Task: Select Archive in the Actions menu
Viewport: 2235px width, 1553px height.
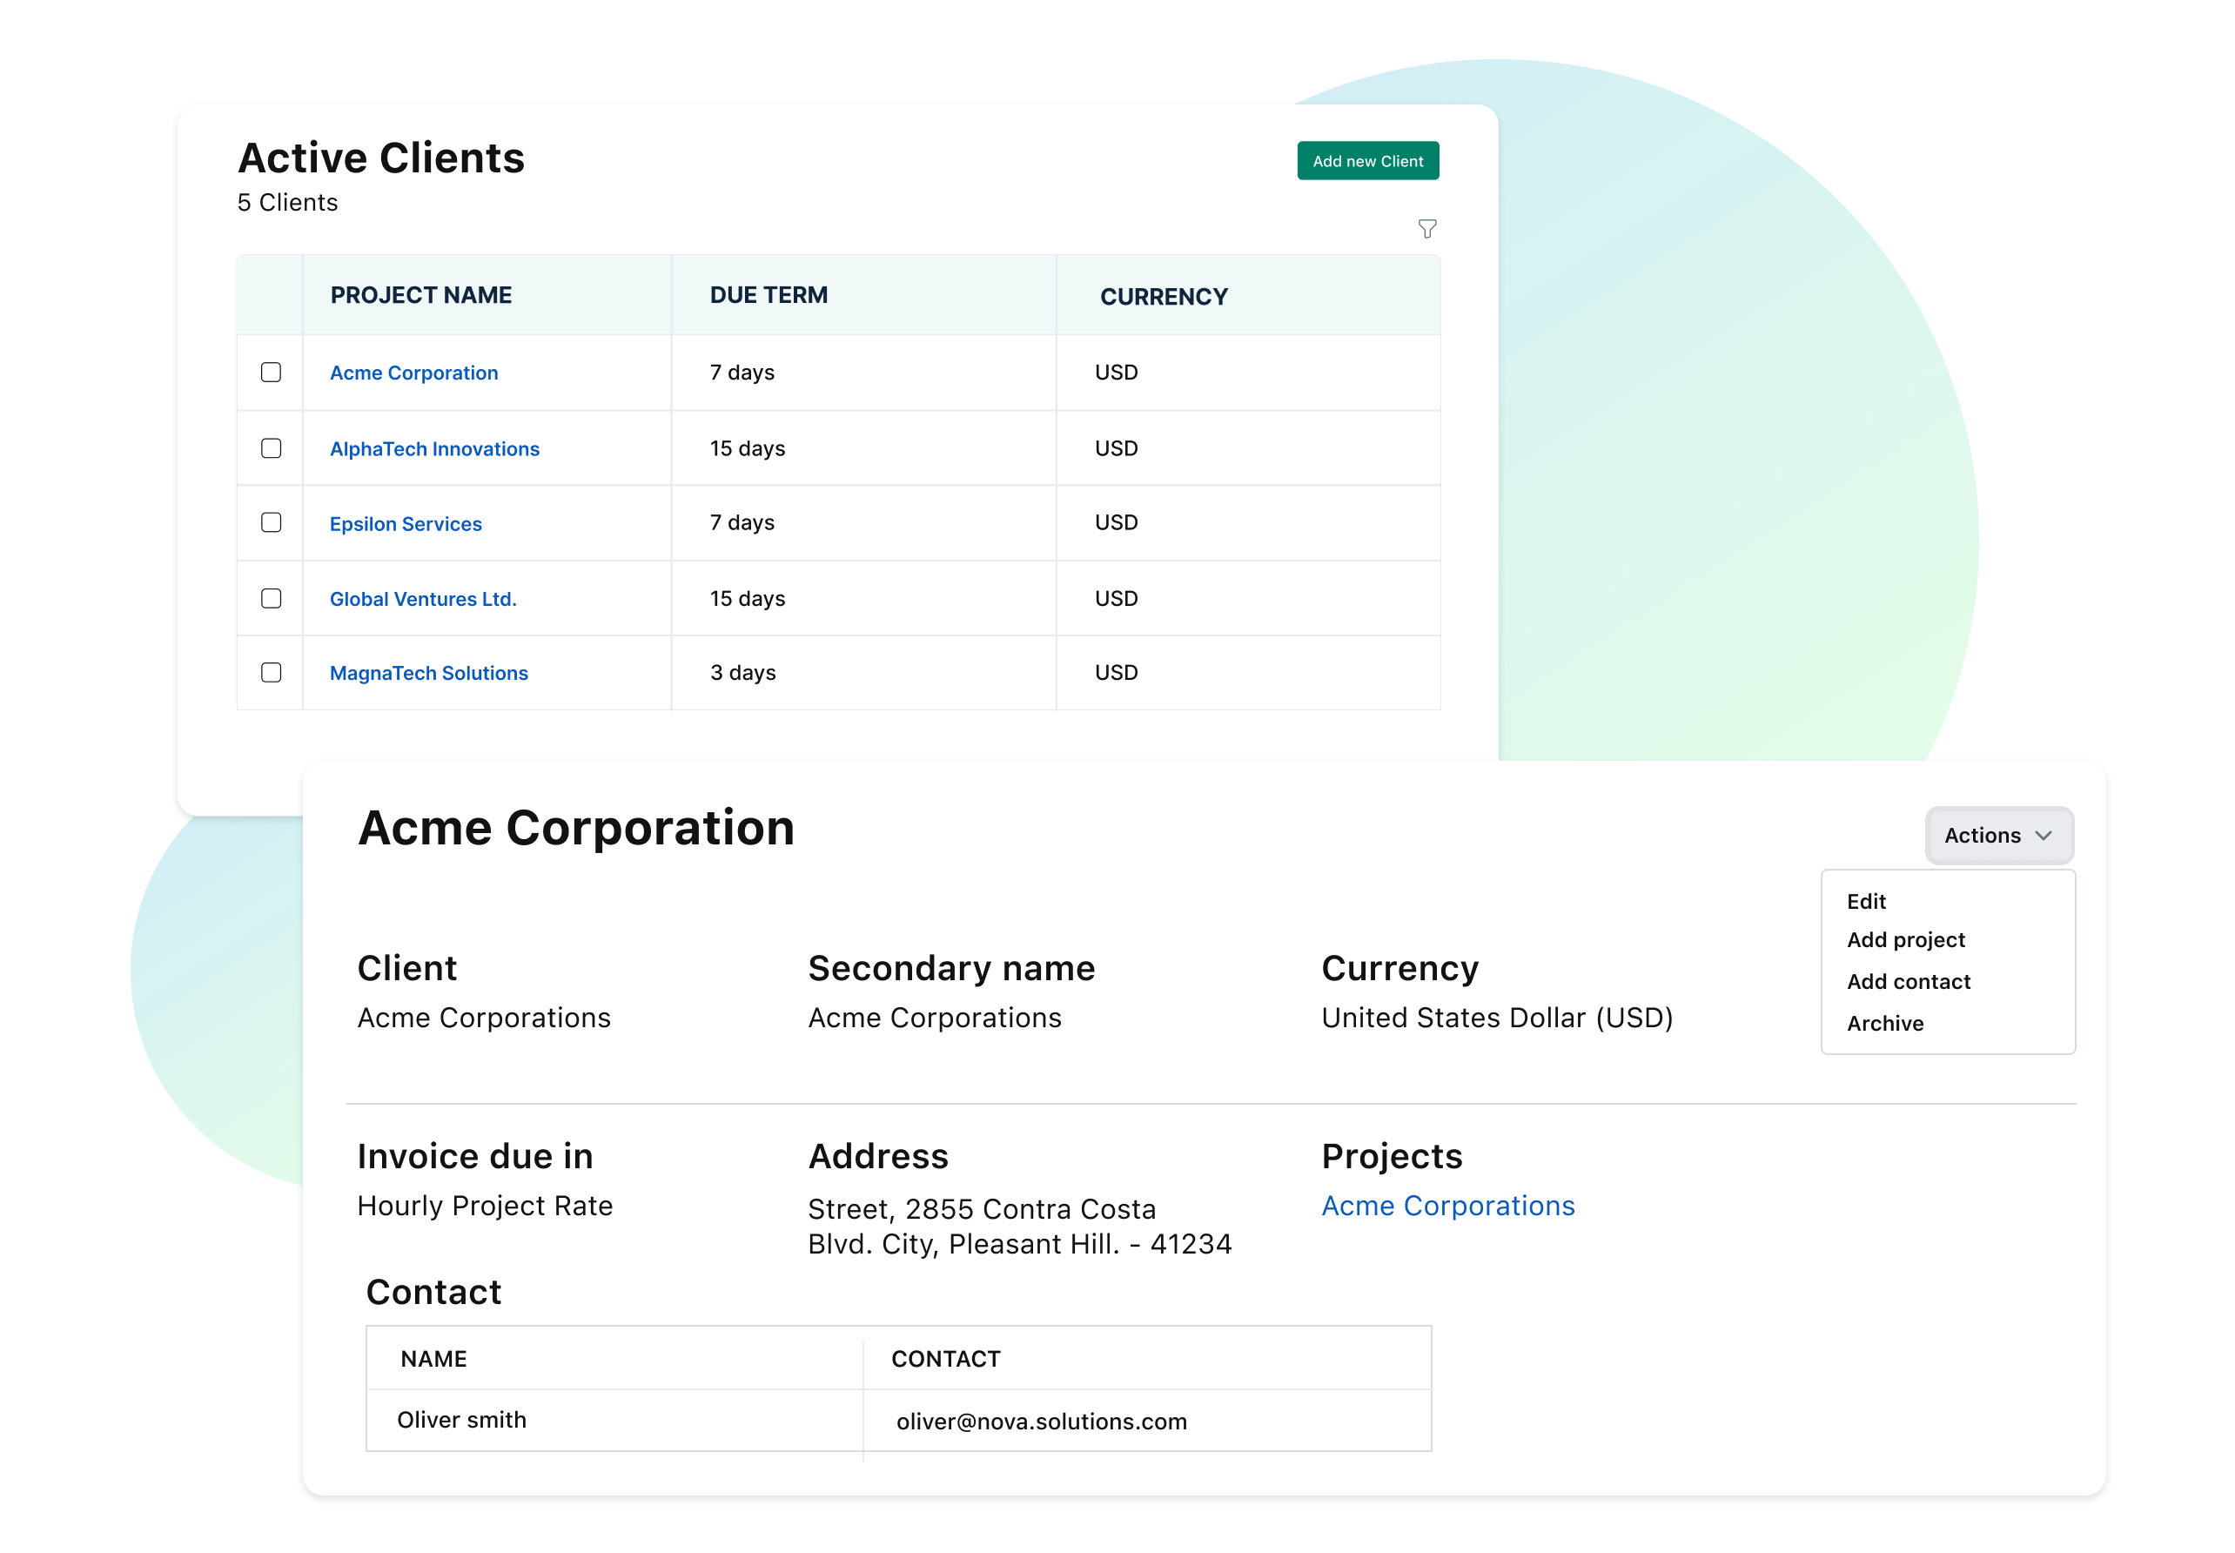Action: click(x=1884, y=1023)
